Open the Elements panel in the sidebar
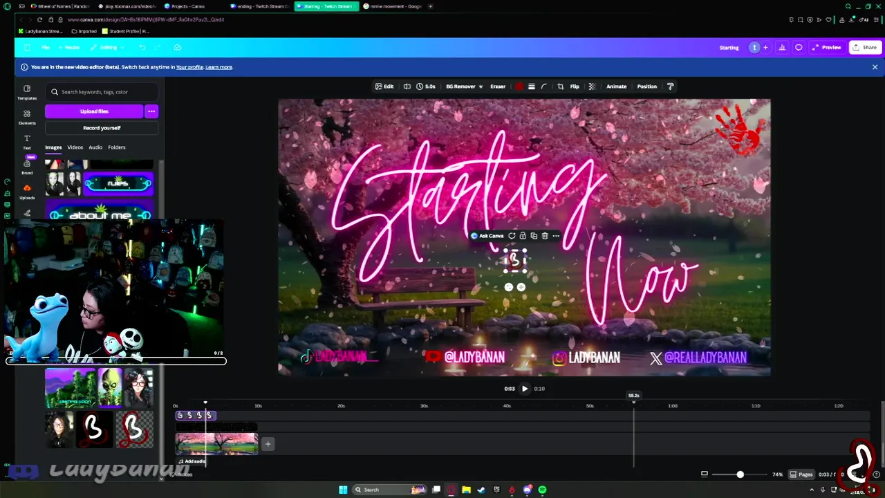The width and height of the screenshot is (885, 498). click(27, 117)
